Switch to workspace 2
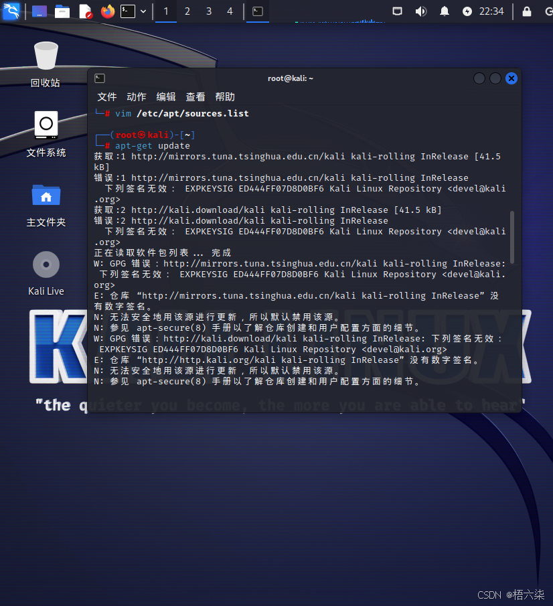The height and width of the screenshot is (606, 553). point(187,11)
